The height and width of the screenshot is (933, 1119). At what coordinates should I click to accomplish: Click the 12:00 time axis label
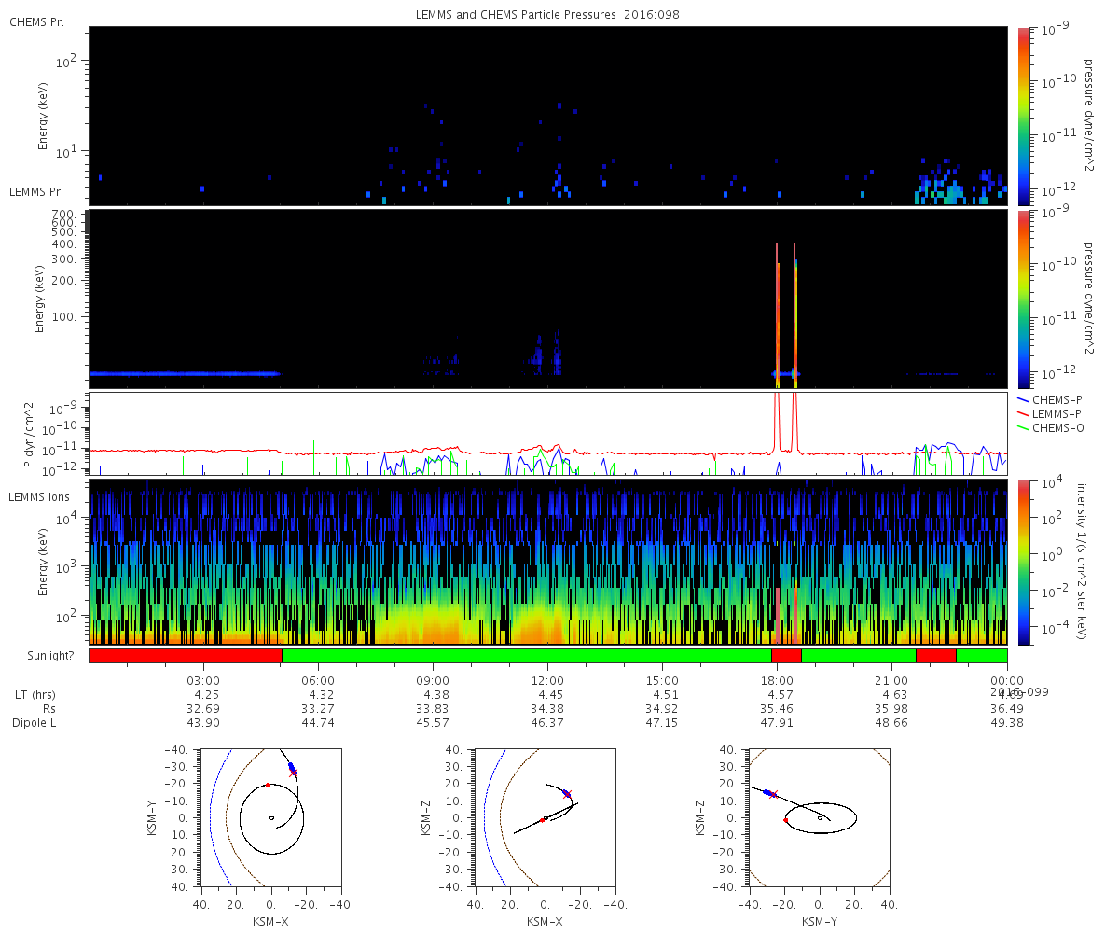click(547, 681)
